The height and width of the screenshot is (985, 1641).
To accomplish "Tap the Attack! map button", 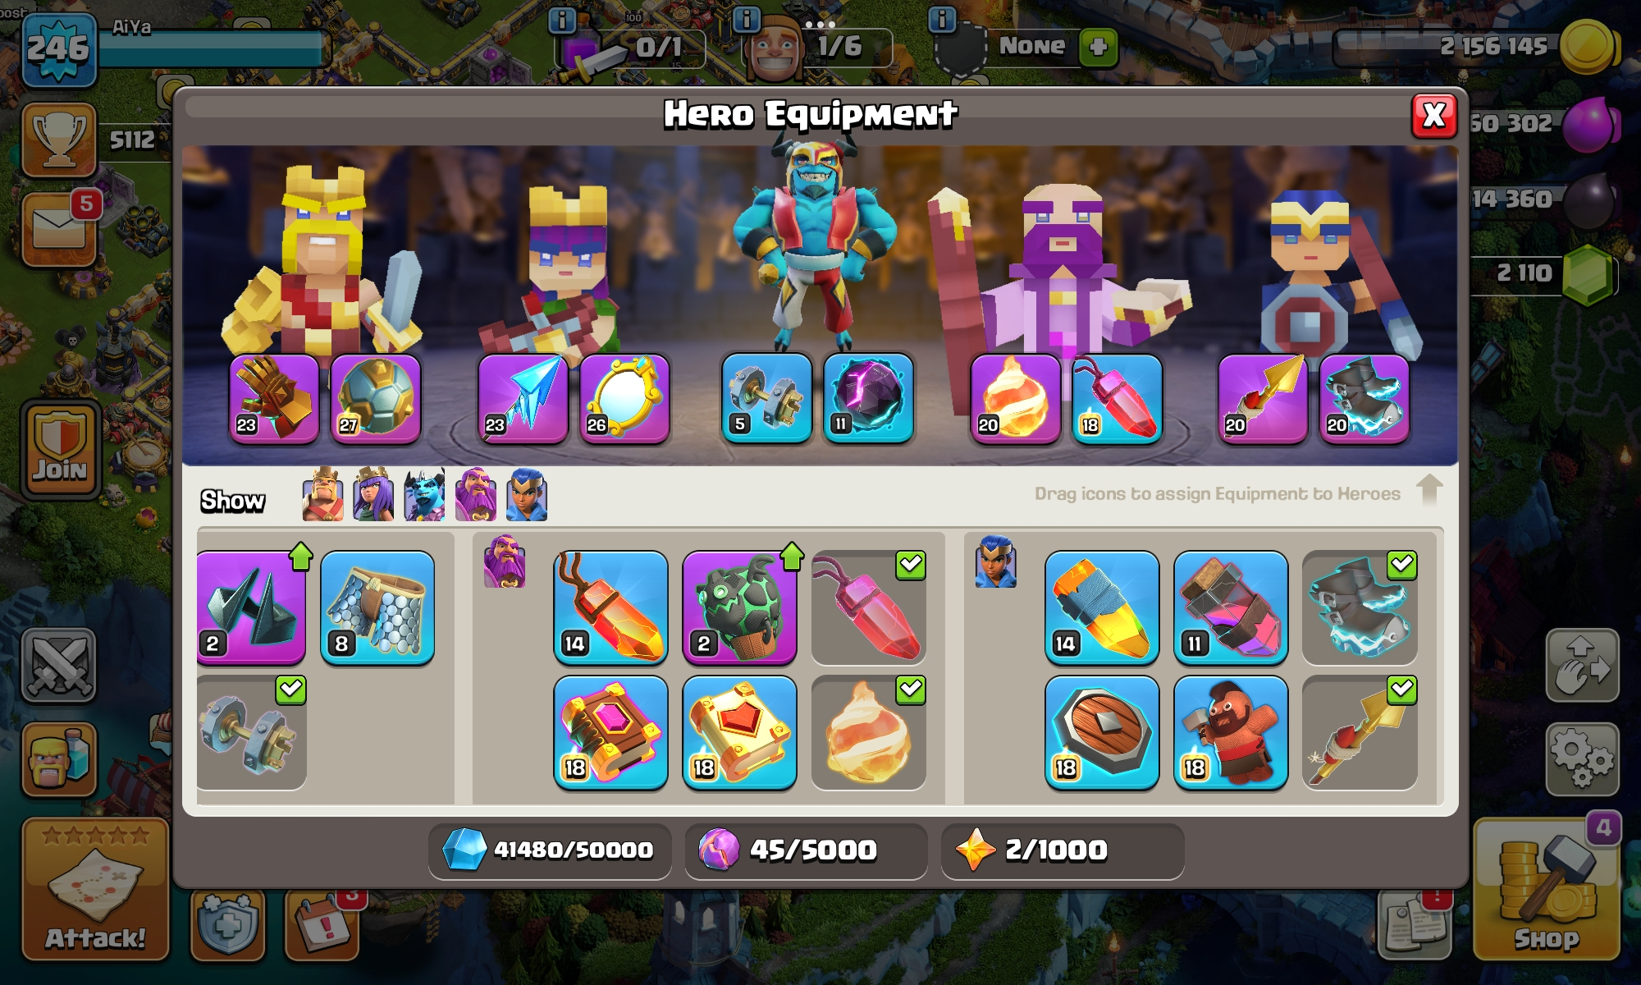I will pyautogui.click(x=95, y=888).
